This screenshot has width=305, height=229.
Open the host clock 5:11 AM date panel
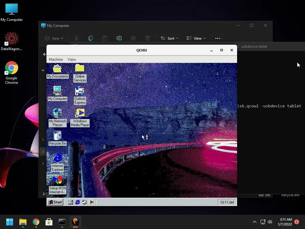point(285,222)
